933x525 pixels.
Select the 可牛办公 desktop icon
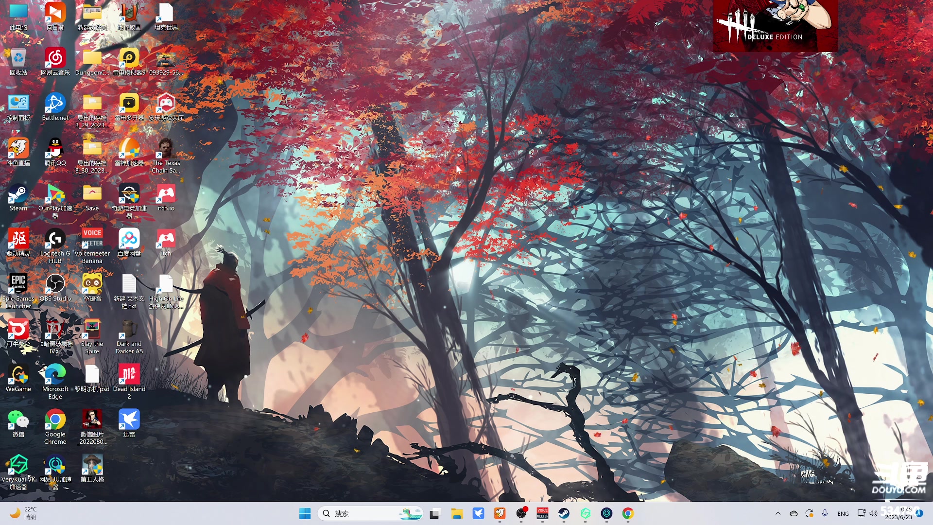(x=18, y=333)
